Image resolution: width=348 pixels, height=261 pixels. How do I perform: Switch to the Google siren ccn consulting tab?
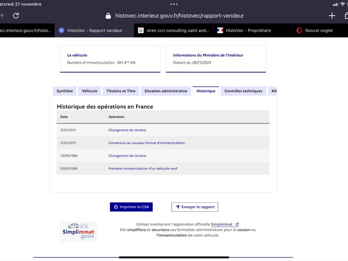[x=173, y=30]
